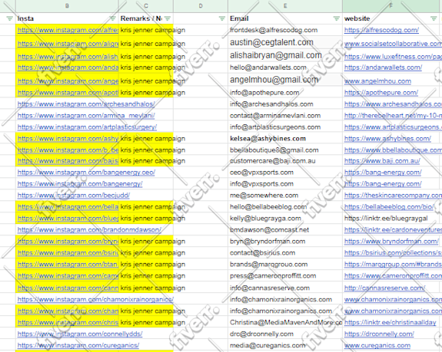Select the me@somewhere.com email cell

[x=285, y=196]
